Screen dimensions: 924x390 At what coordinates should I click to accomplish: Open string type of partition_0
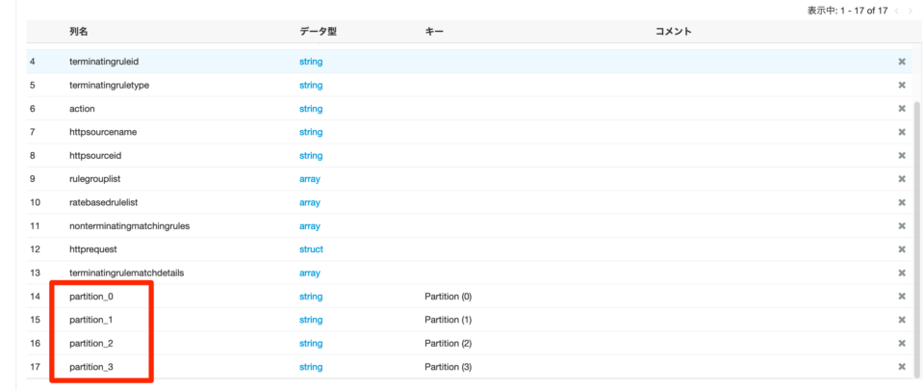coord(311,297)
